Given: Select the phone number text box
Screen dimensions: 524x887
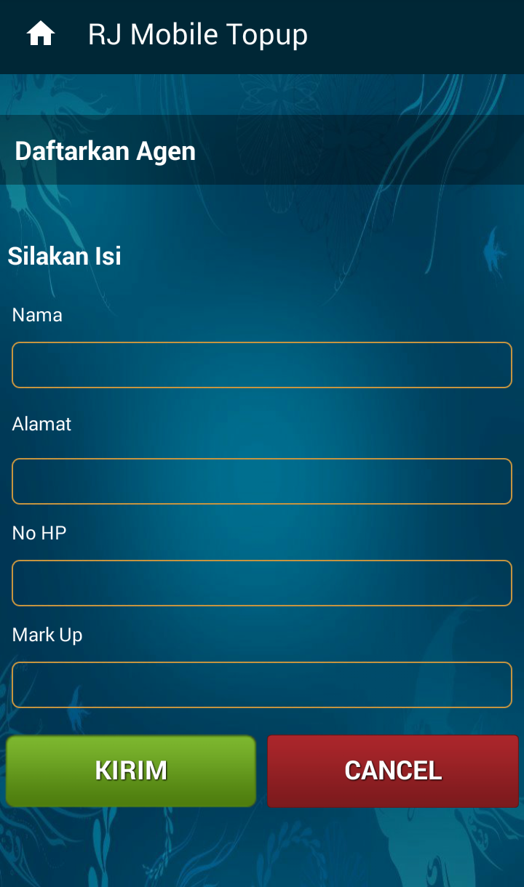Looking at the screenshot, I should pyautogui.click(x=262, y=583).
